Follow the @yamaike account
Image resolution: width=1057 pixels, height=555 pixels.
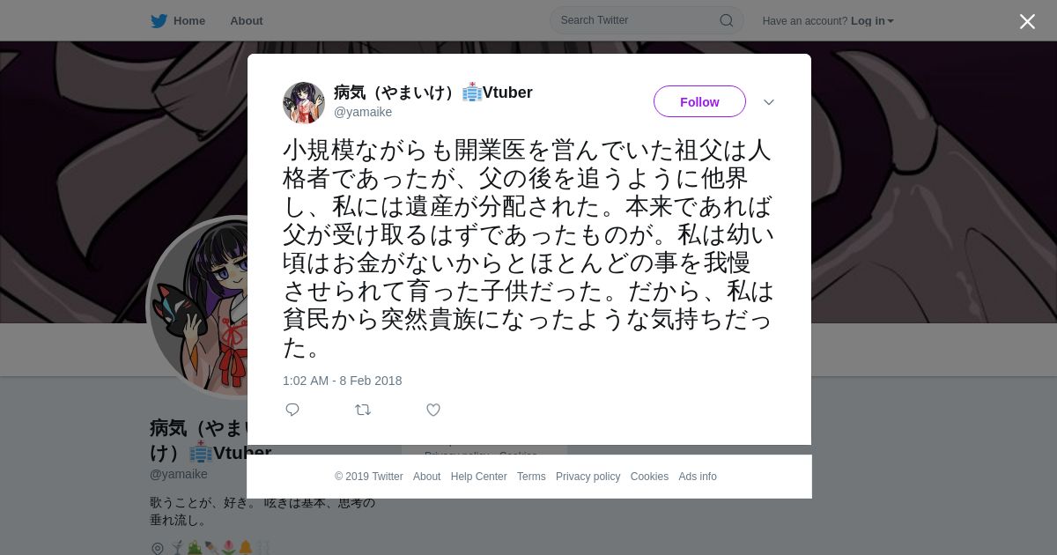[x=699, y=101]
